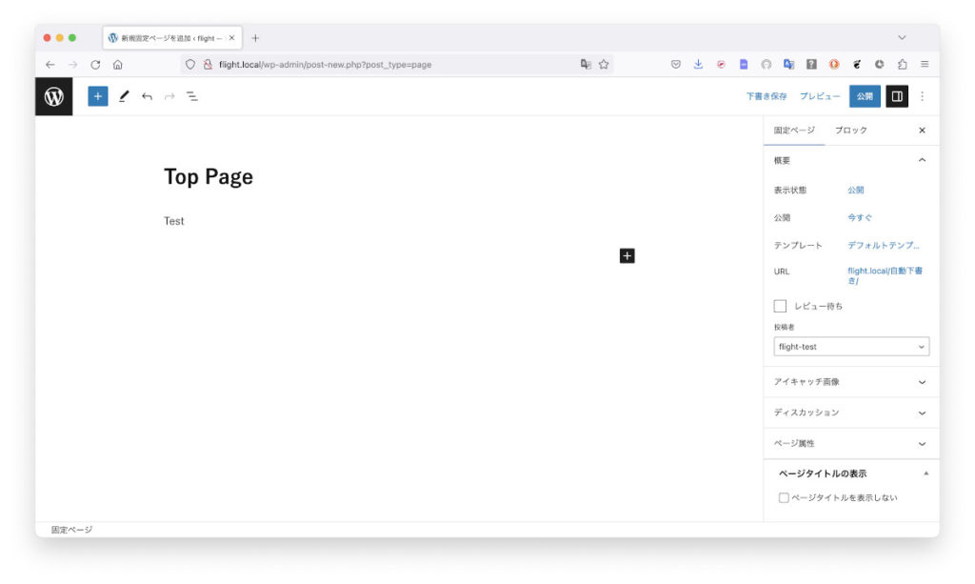Click the blue 公開 publish button

tap(865, 96)
